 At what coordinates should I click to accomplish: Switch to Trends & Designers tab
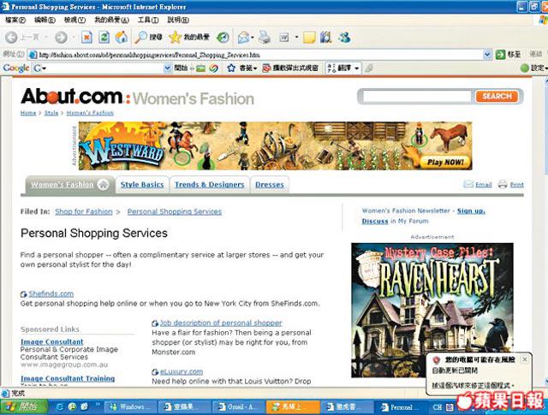[209, 185]
